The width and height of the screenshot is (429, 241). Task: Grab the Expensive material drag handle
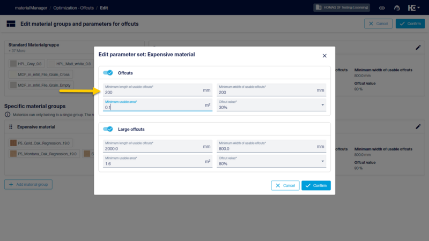pyautogui.click(x=11, y=127)
